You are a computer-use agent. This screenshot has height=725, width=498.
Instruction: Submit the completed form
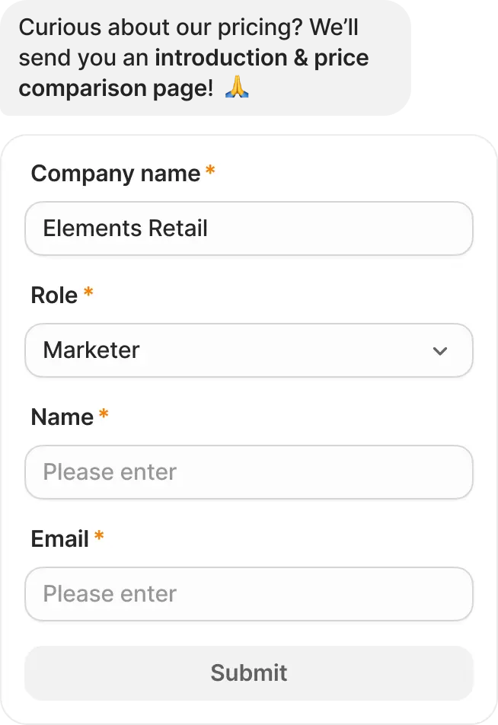point(249,672)
